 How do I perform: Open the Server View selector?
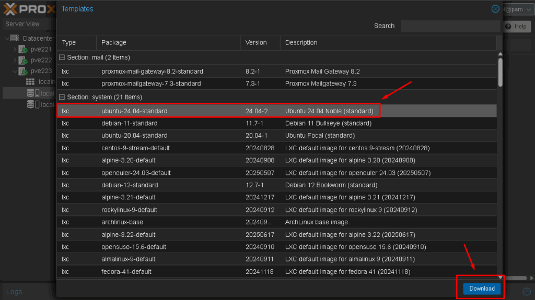pyautogui.click(x=27, y=24)
